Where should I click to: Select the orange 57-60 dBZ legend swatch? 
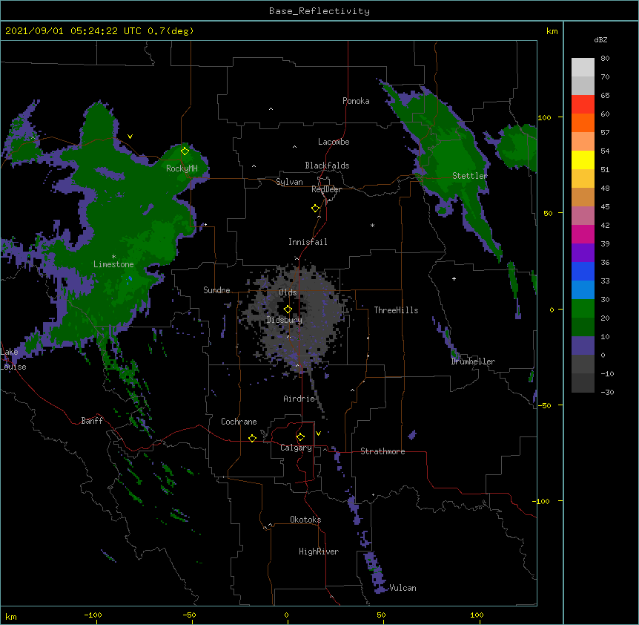pyautogui.click(x=583, y=122)
